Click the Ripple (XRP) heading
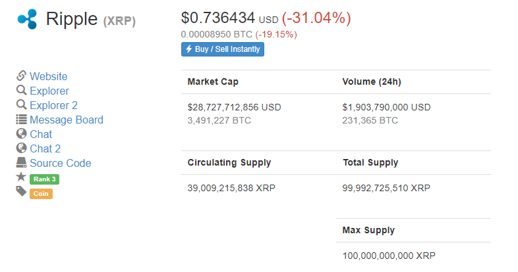The height and width of the screenshot is (272, 518). tap(90, 19)
